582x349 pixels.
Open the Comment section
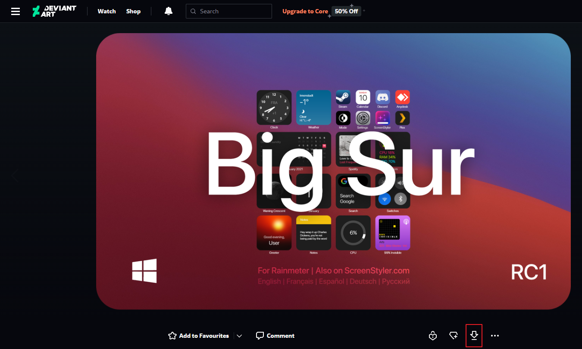pyautogui.click(x=275, y=336)
